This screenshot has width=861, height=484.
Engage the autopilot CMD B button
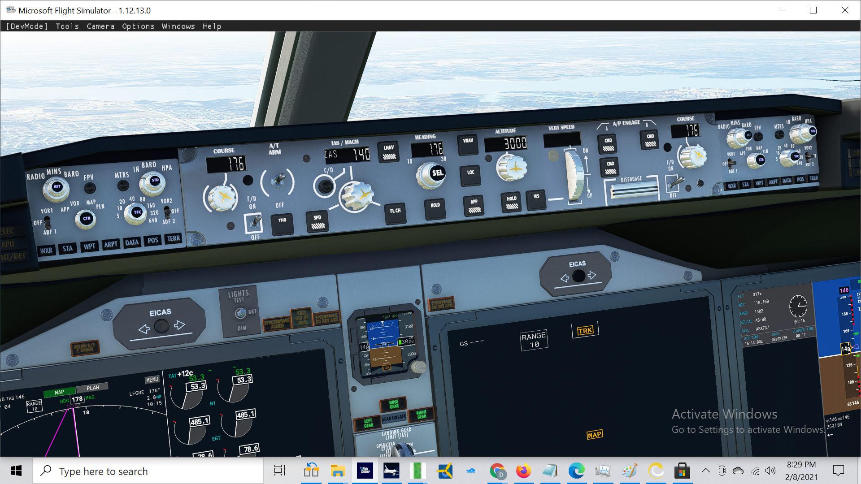pyautogui.click(x=650, y=140)
